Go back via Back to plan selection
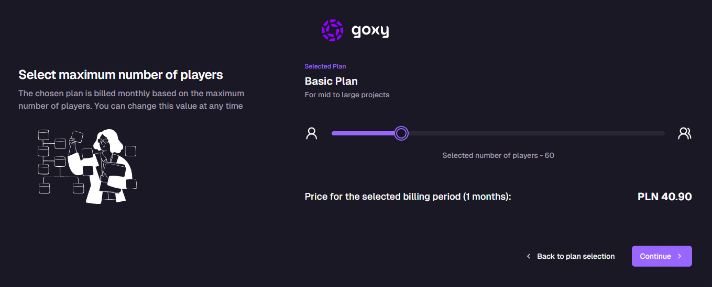712x287 pixels. tap(575, 256)
